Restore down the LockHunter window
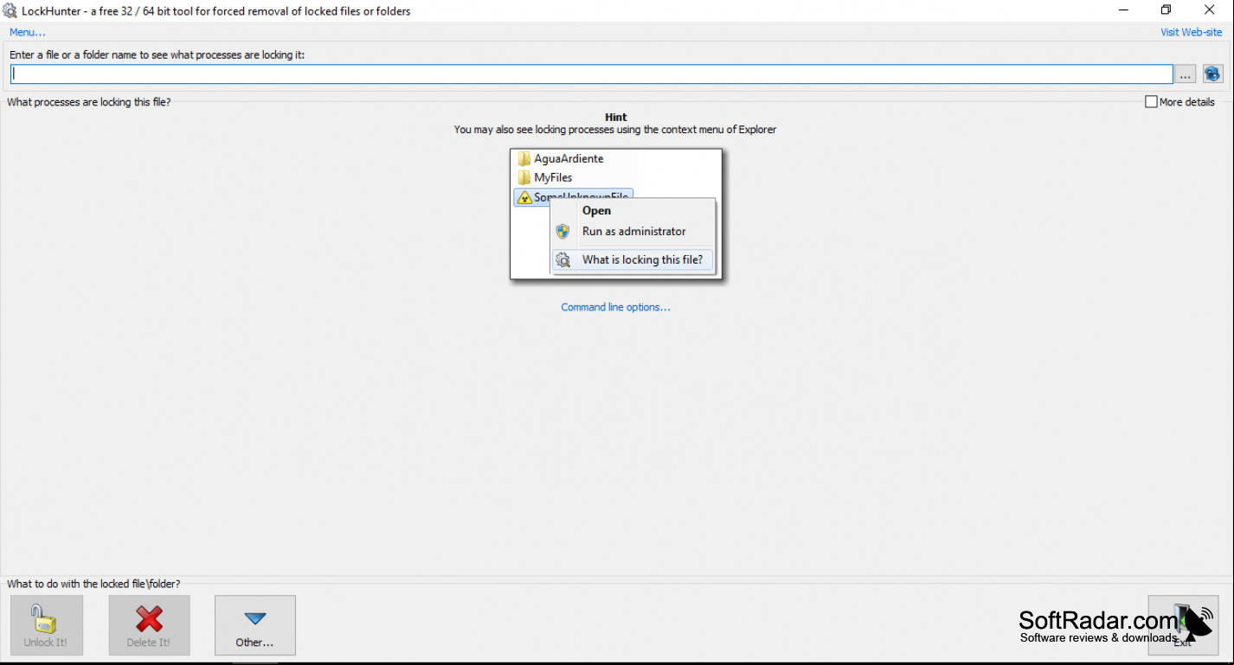1234x665 pixels. 1167,10
